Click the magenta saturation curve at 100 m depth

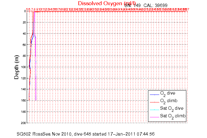tap(36, 67)
